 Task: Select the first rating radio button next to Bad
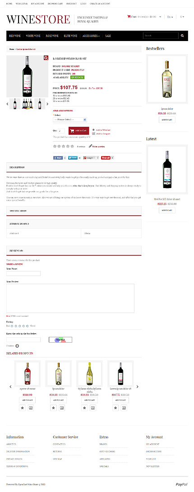12,326
